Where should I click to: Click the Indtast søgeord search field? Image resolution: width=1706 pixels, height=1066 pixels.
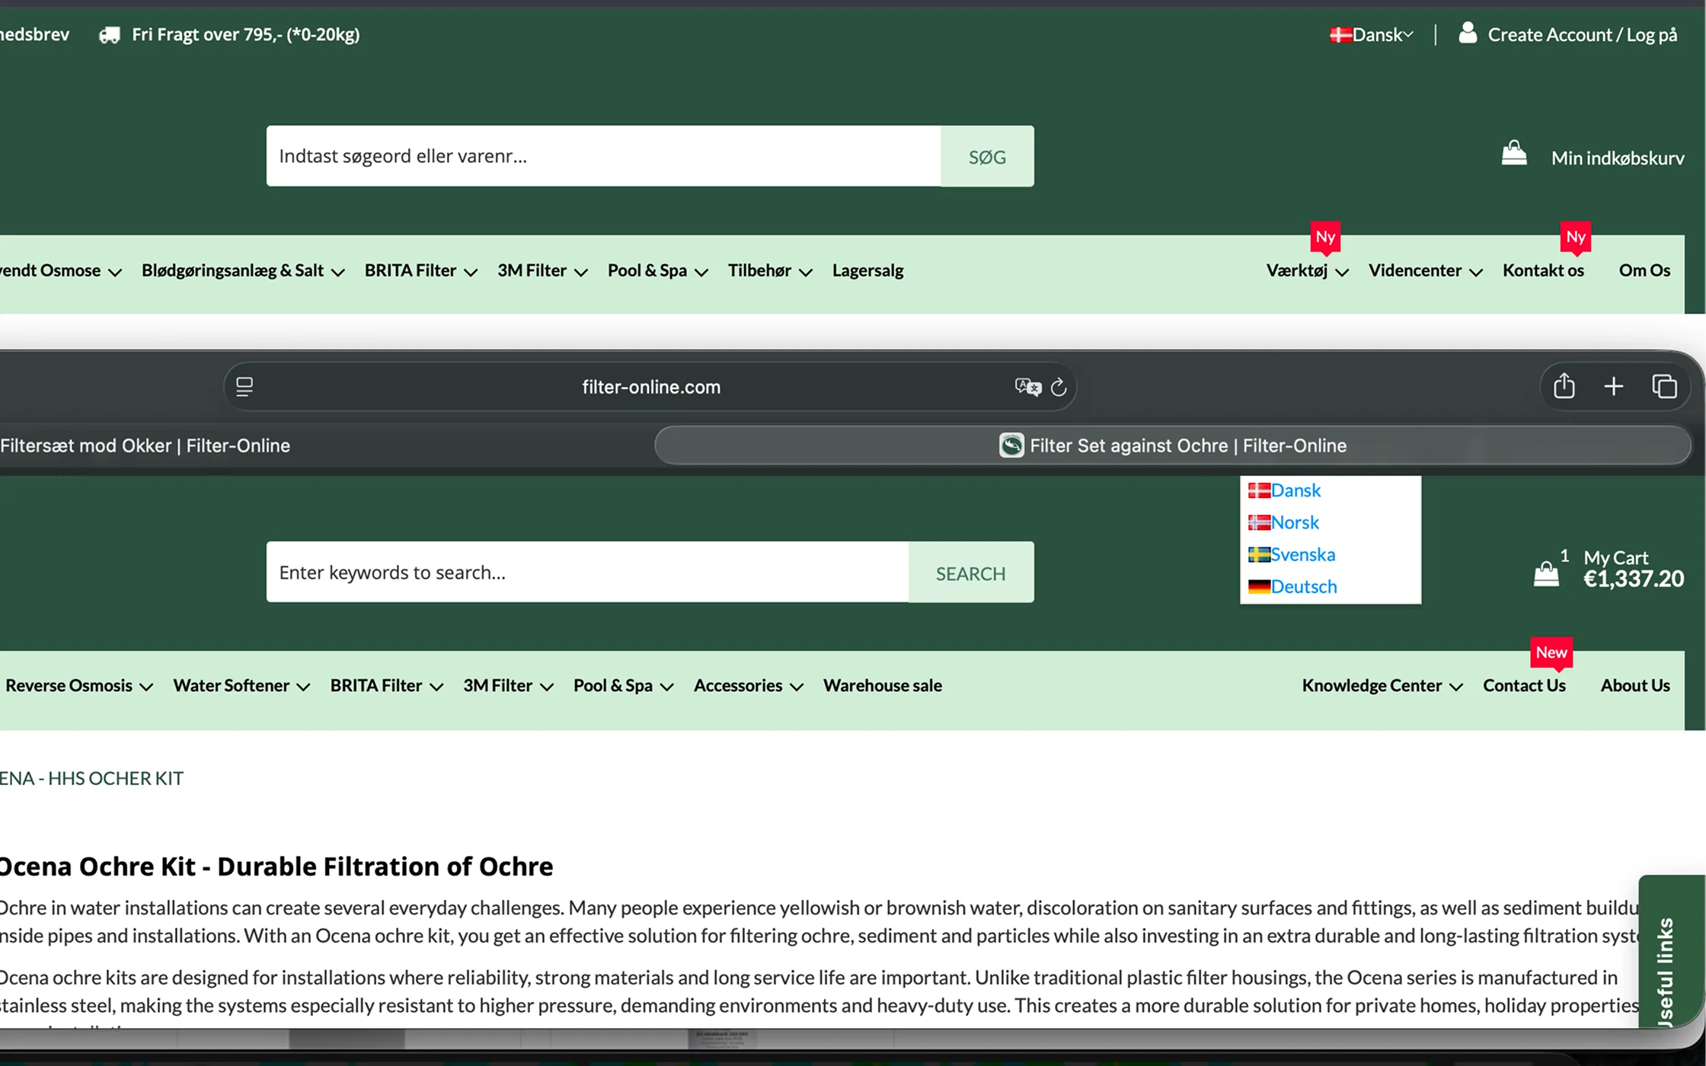(604, 156)
